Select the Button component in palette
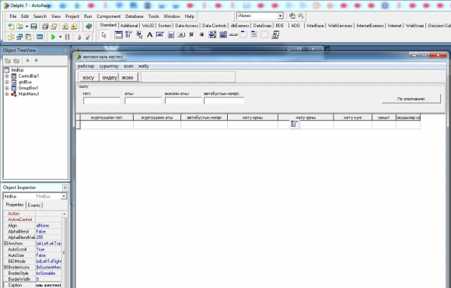The height and width of the screenshot is (288, 451). (x=181, y=35)
